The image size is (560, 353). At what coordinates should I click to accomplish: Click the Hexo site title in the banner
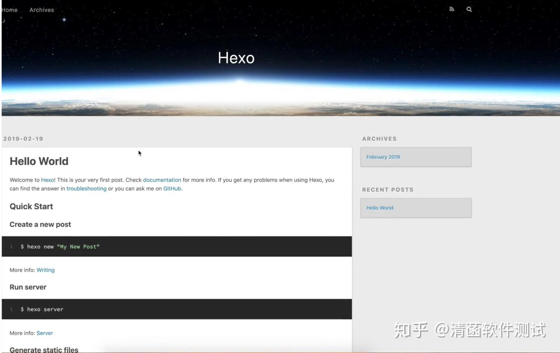tap(236, 58)
